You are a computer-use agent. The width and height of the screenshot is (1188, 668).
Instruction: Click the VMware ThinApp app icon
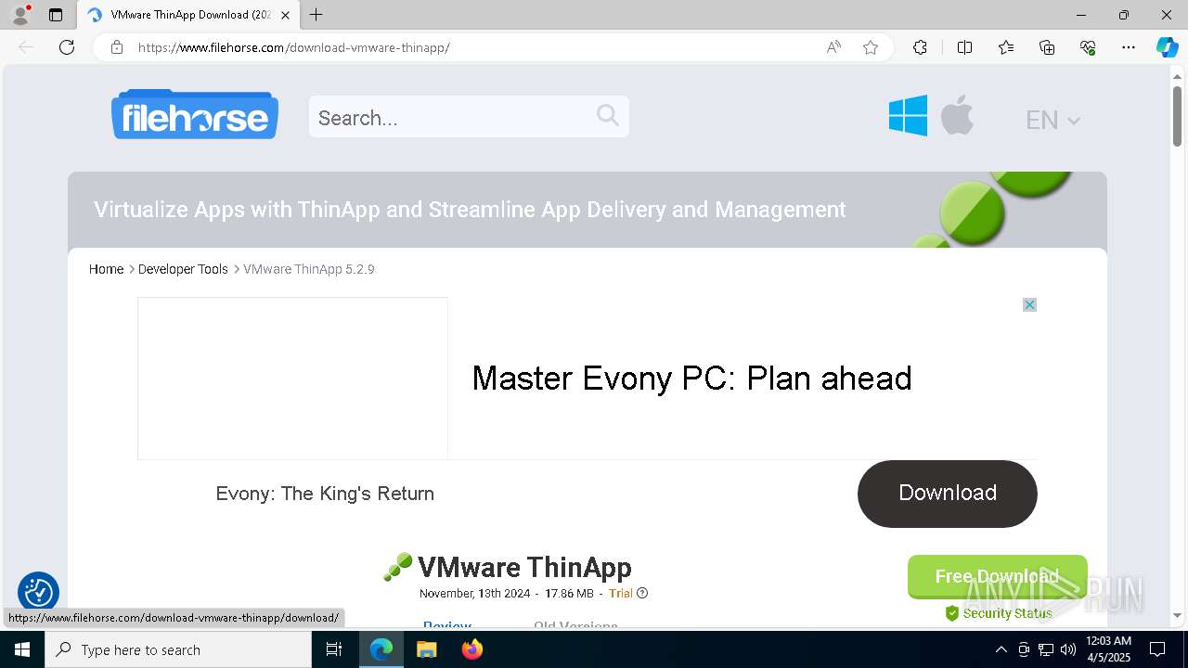pyautogui.click(x=397, y=567)
